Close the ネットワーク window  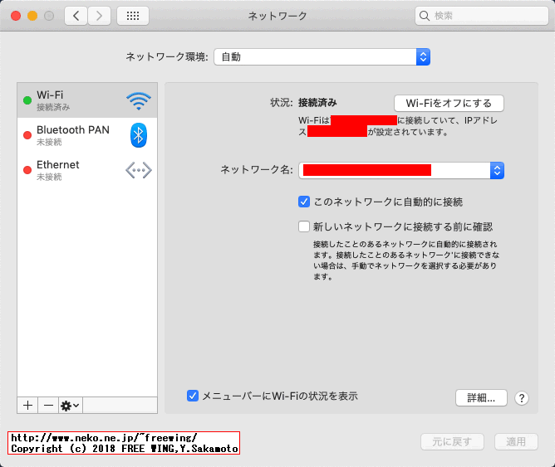pos(16,16)
